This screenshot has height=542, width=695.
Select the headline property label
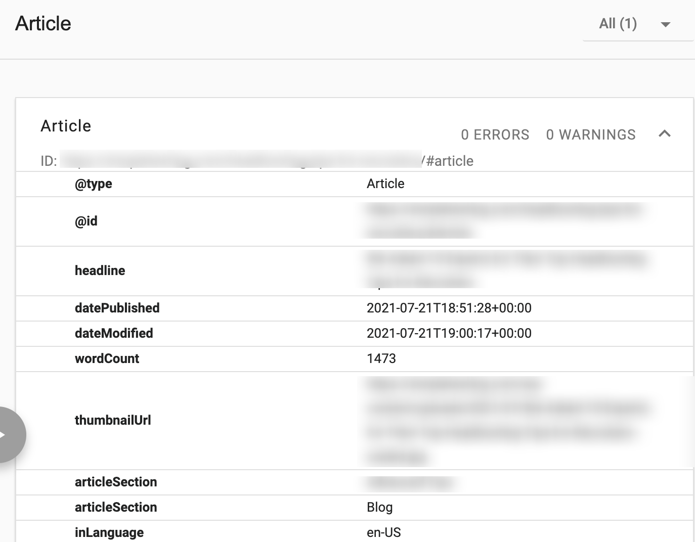point(100,271)
